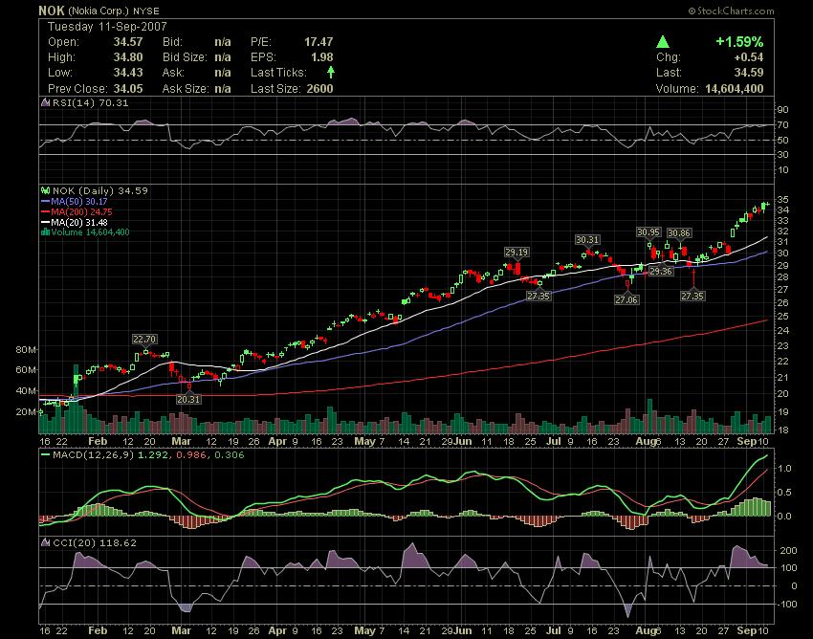This screenshot has width=813, height=639.
Task: Click the green MACD line legend marker
Action: coord(46,455)
